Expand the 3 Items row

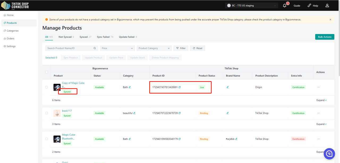click(x=321, y=124)
